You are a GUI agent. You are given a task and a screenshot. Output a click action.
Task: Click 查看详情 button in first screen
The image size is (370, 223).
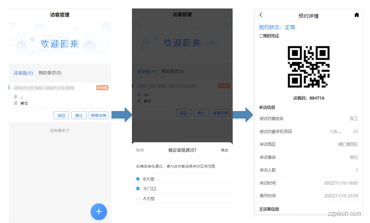click(99, 115)
